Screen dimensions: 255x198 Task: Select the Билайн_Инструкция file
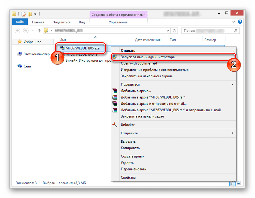(x=88, y=60)
